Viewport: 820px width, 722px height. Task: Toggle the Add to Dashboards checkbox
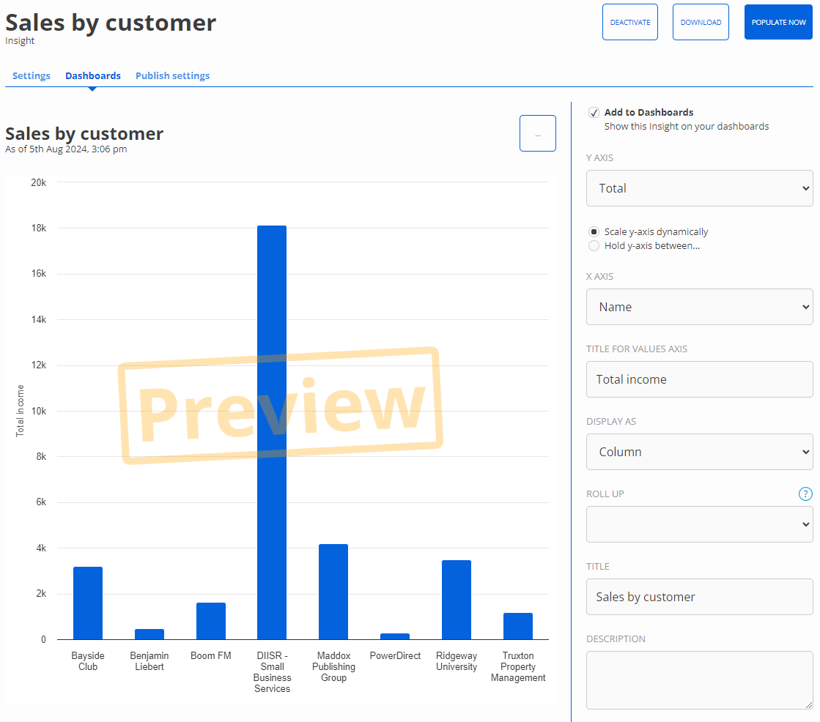point(594,113)
